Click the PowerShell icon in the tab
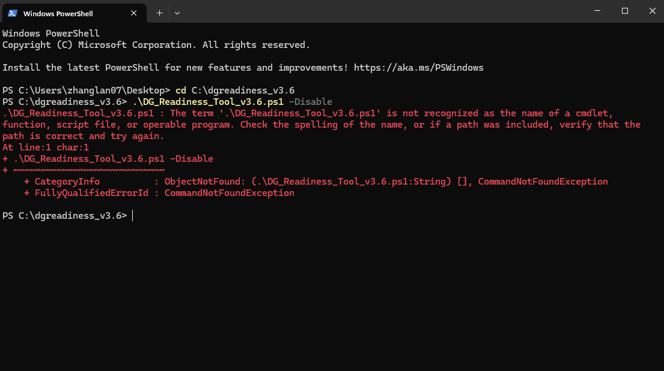664x371 pixels. tap(12, 13)
